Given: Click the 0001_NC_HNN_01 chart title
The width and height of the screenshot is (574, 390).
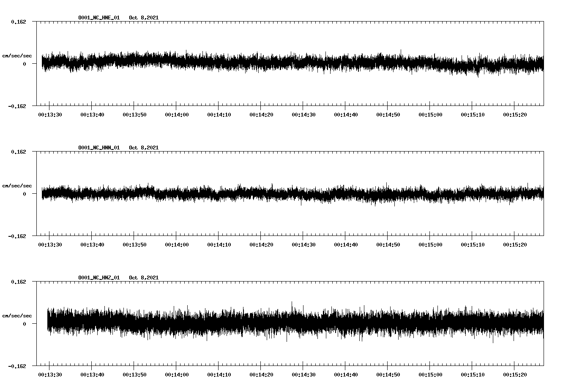Looking at the screenshot, I should [99, 148].
